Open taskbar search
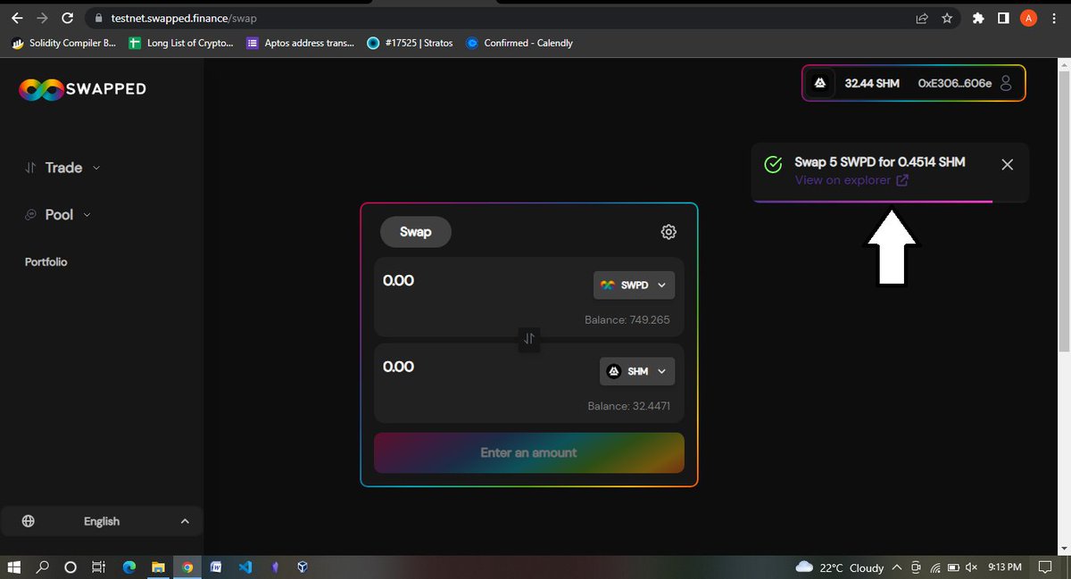This screenshot has height=579, width=1071. click(x=43, y=567)
